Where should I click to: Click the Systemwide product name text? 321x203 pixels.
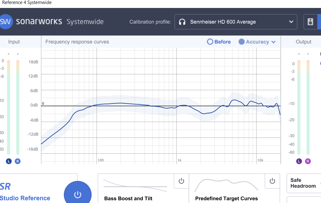[x=85, y=22]
